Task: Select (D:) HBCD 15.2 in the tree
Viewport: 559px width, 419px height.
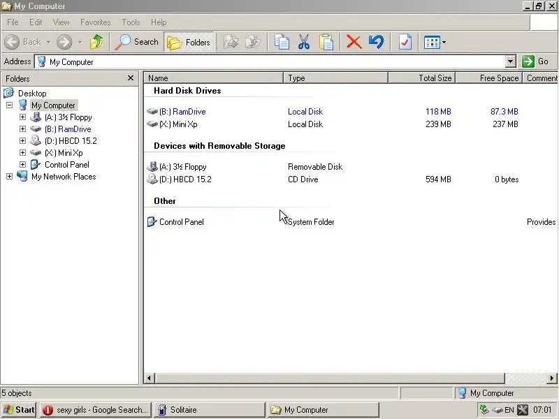Action: click(71, 141)
